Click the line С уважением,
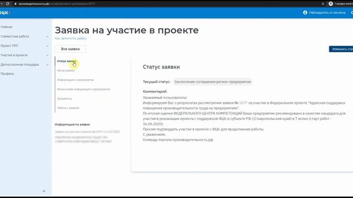This screenshot has width=353, height=198. 154,134
